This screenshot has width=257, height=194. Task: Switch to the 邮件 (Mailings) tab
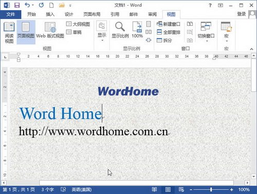click(134, 14)
